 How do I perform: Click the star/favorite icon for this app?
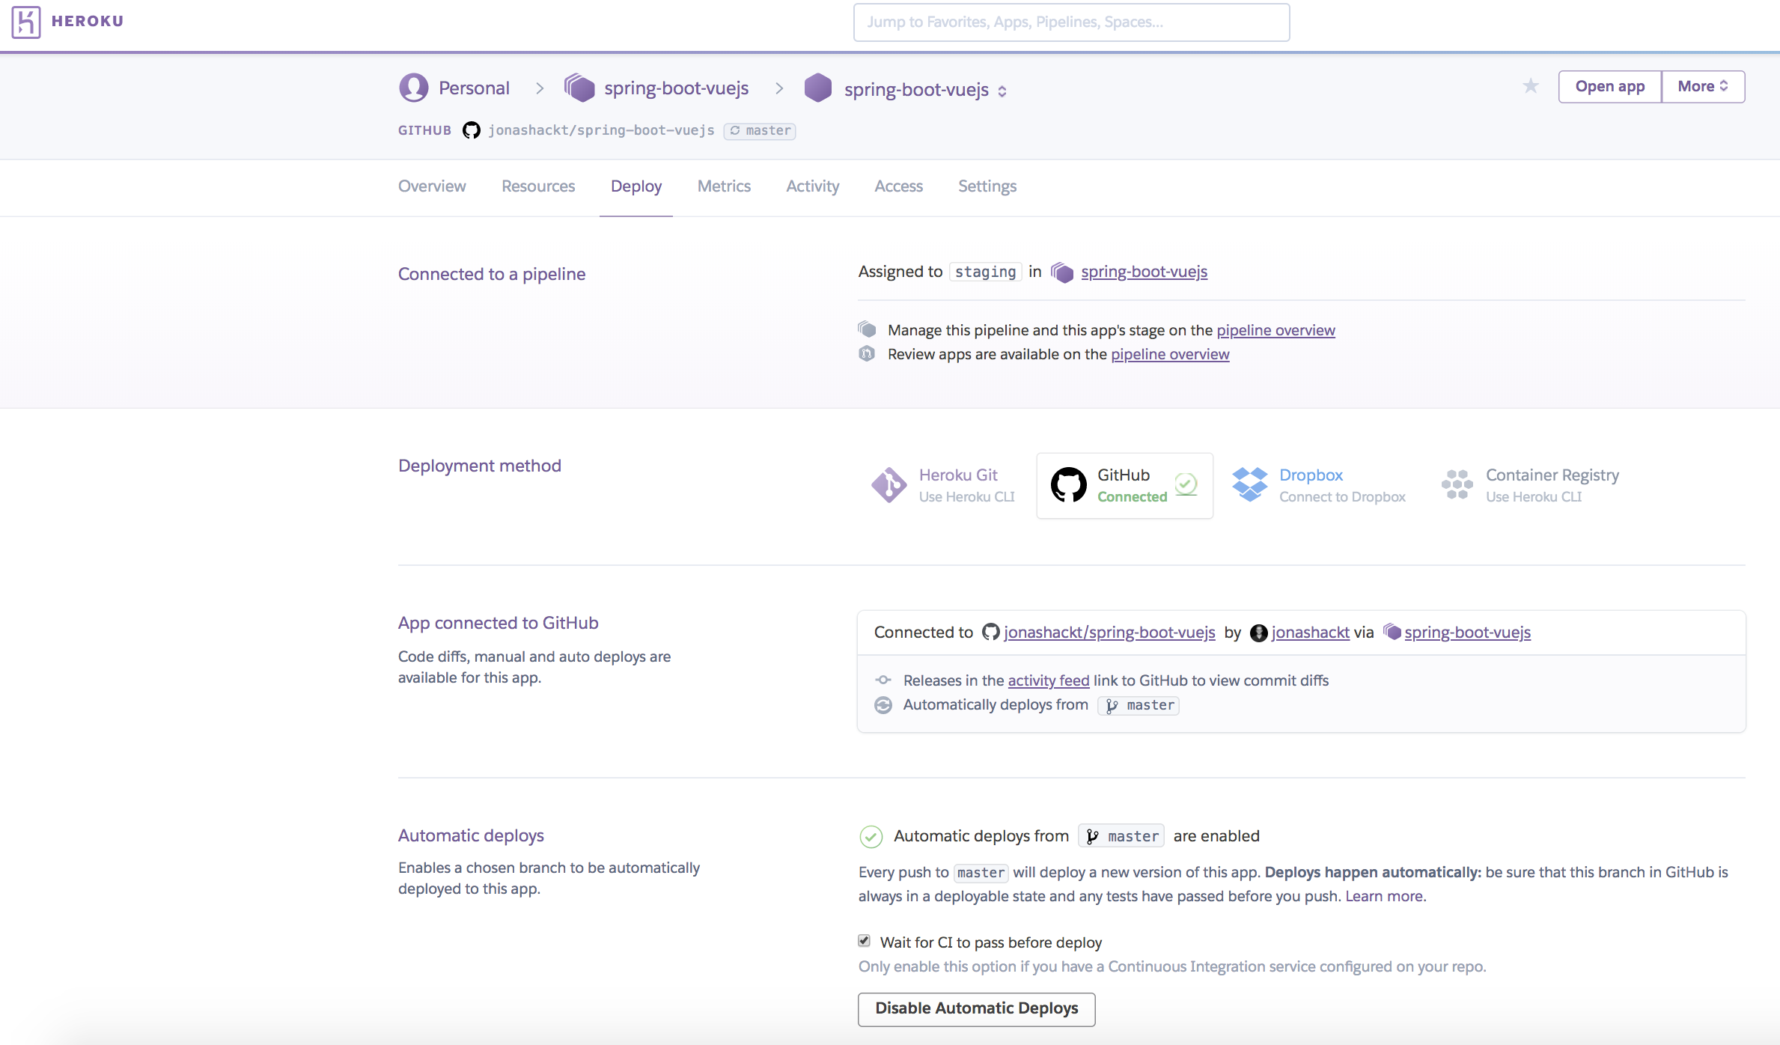point(1531,86)
